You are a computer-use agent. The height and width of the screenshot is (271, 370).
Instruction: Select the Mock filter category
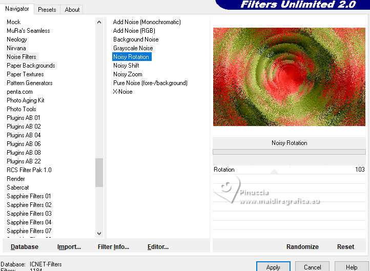pyautogui.click(x=14, y=22)
